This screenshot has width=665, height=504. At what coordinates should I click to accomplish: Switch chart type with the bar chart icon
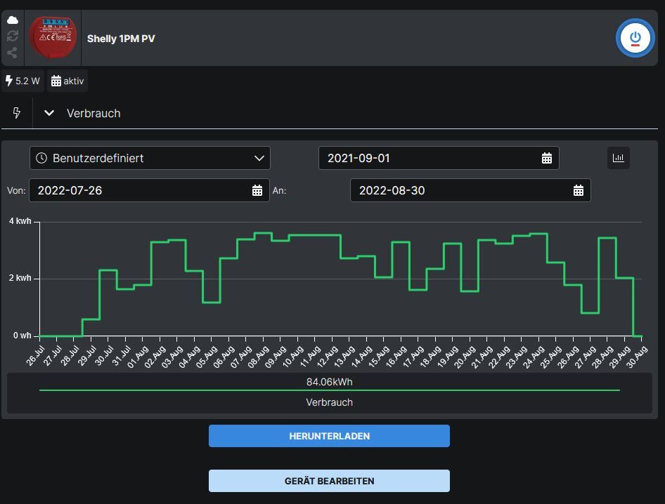pos(619,158)
